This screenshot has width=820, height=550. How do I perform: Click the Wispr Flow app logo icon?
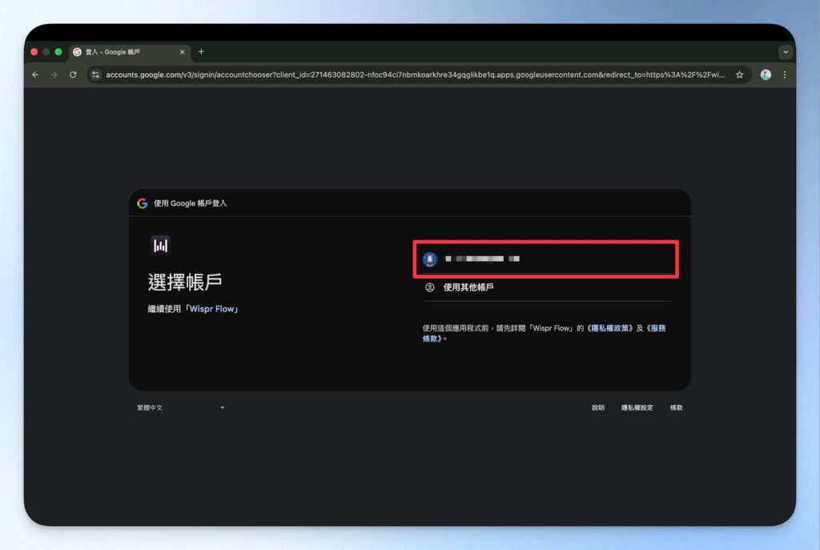coord(159,245)
